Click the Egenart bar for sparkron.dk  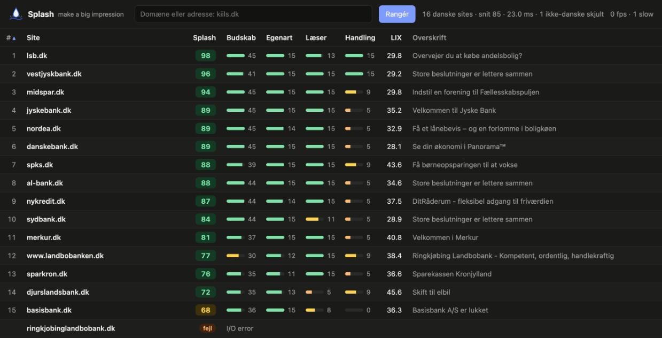pyautogui.click(x=275, y=274)
